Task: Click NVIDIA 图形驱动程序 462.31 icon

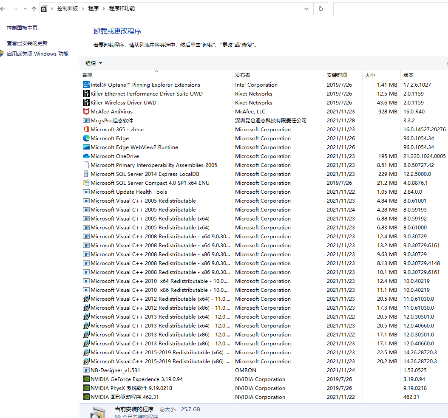Action: (86, 397)
